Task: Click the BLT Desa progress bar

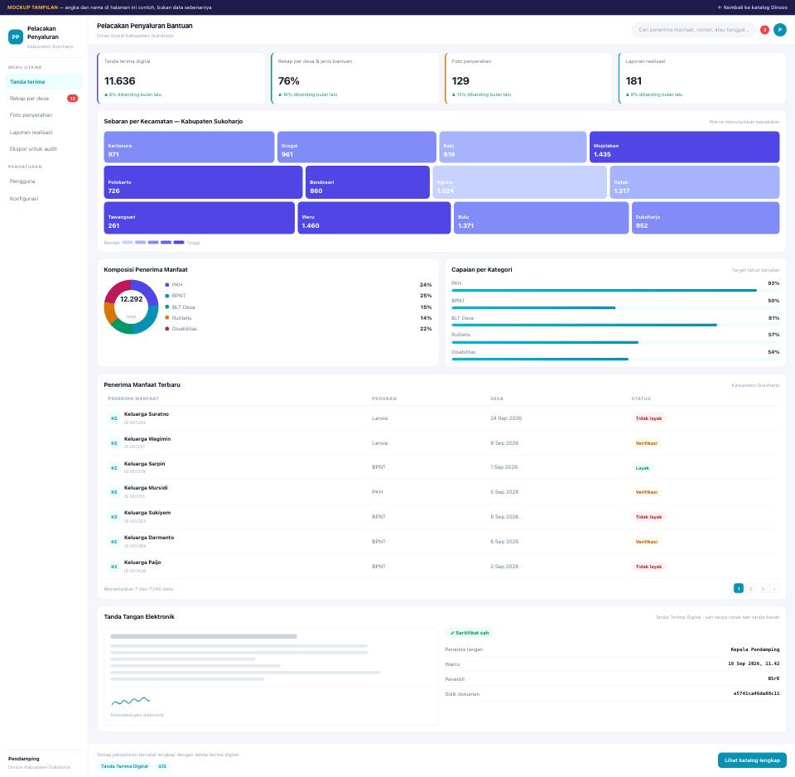Action: pos(615,325)
